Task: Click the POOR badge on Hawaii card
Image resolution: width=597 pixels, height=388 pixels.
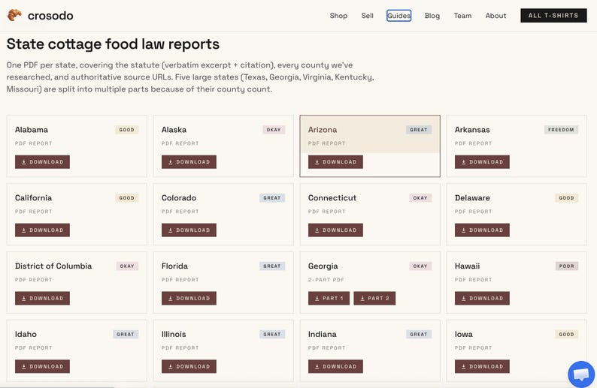Action: 566,266
